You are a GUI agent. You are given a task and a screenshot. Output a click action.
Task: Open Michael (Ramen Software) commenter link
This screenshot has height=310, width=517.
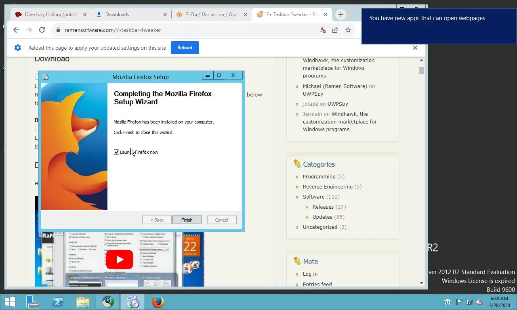point(335,86)
